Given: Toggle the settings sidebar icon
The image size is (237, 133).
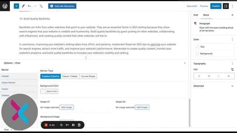Looking at the screenshot, I should 226,6.
